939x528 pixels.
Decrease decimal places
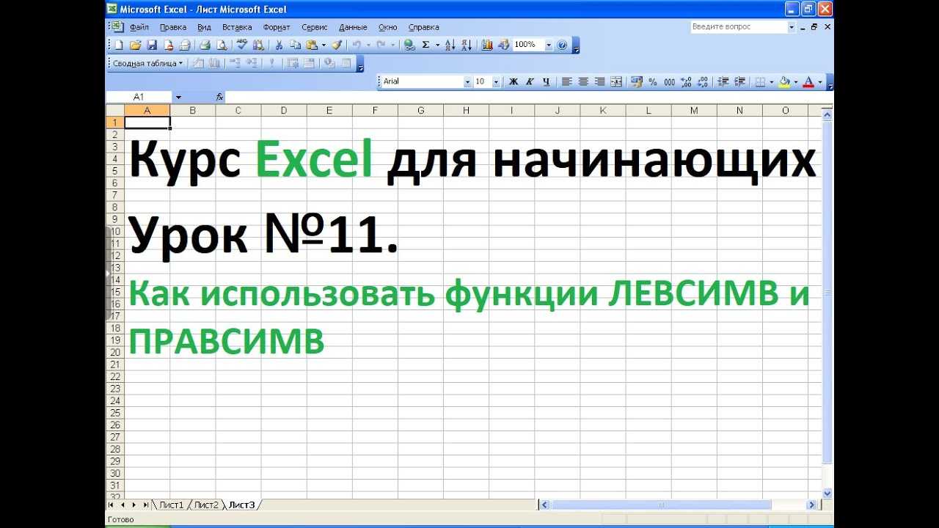pos(703,82)
